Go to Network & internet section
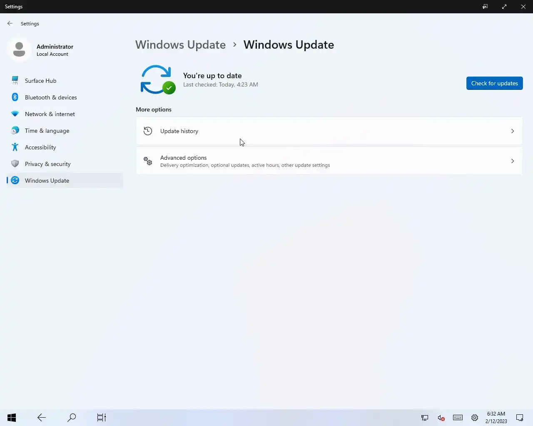The height and width of the screenshot is (426, 533). point(65,114)
